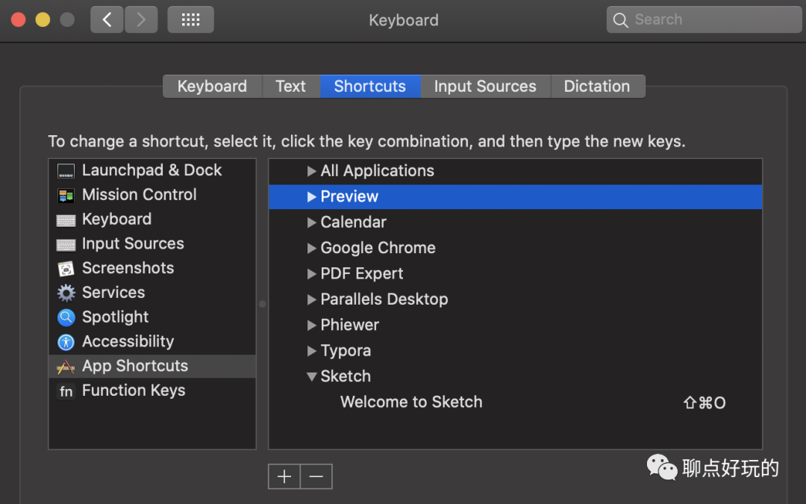Select the Sketch row
The width and height of the screenshot is (806, 504).
click(x=515, y=376)
